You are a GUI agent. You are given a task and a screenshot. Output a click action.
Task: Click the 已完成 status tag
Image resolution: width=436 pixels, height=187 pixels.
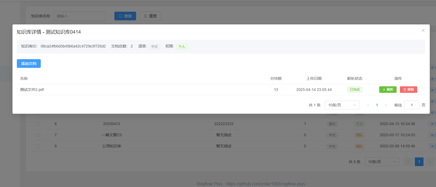pos(355,90)
